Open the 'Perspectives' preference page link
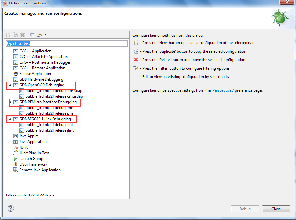Viewport: 296px width, 220px height. click(x=223, y=90)
